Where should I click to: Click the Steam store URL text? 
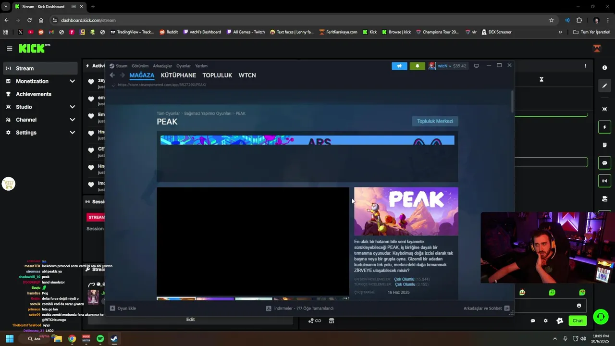click(162, 85)
